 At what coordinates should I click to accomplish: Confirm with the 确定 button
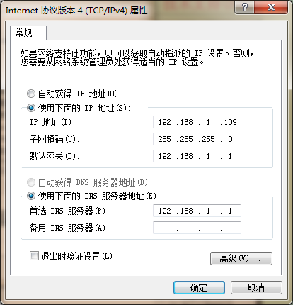(199, 287)
